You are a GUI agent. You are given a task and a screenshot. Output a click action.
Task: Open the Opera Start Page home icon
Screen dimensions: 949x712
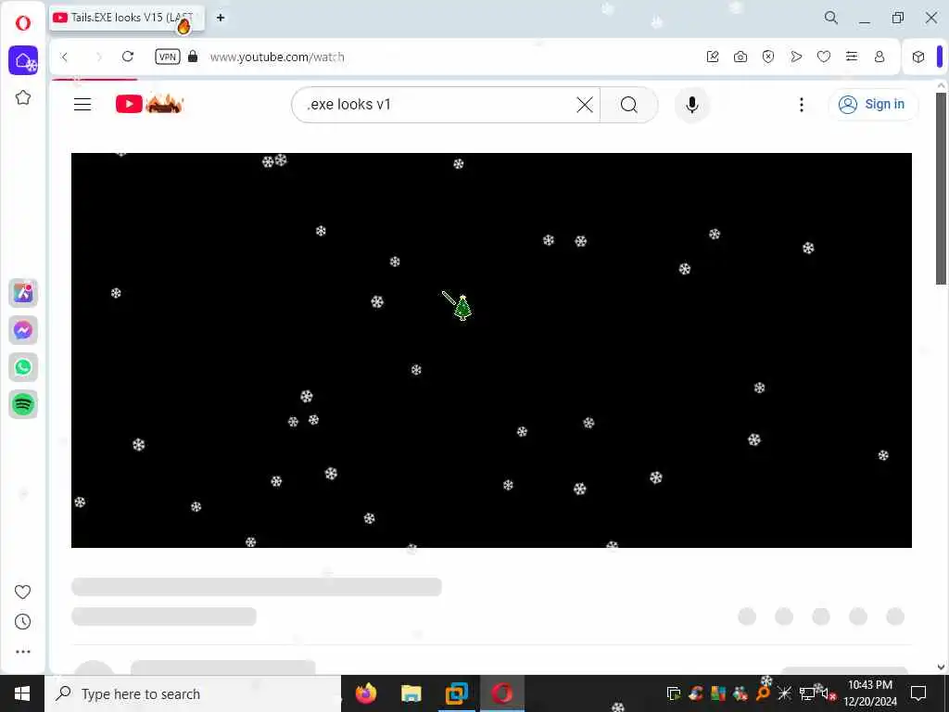tap(23, 60)
